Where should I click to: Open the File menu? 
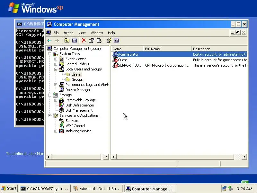[x=56, y=33]
